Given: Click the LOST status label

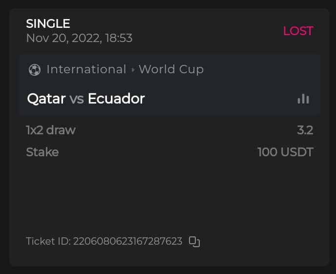Looking at the screenshot, I should (298, 31).
